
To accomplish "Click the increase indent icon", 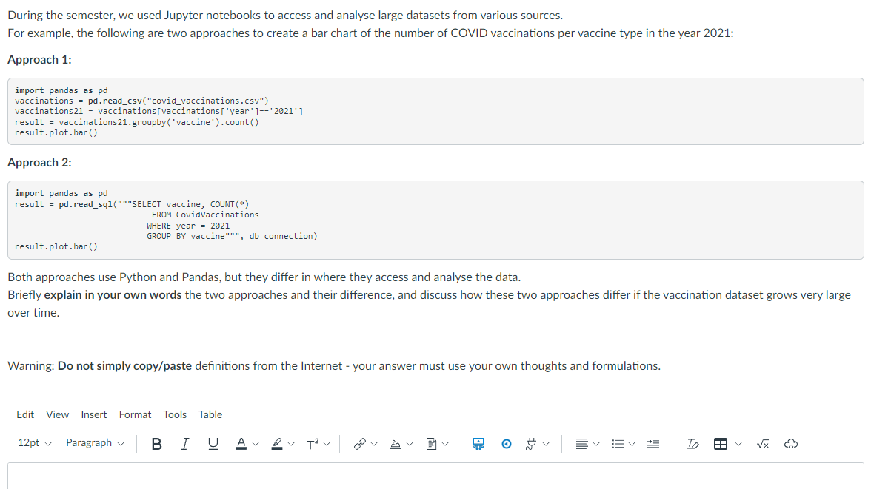I will click(x=653, y=443).
